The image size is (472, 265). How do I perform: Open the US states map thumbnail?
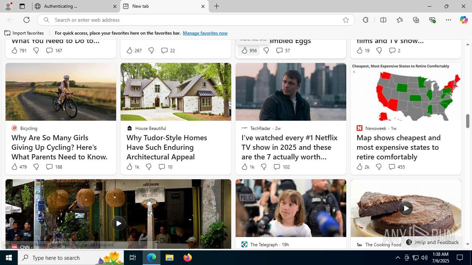(406, 92)
